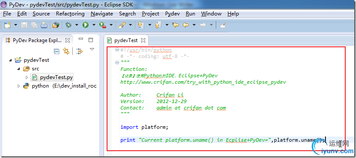The height and width of the screenshot is (158, 356).
Task: Click the Search flashlight icon
Action: (x=122, y=25)
